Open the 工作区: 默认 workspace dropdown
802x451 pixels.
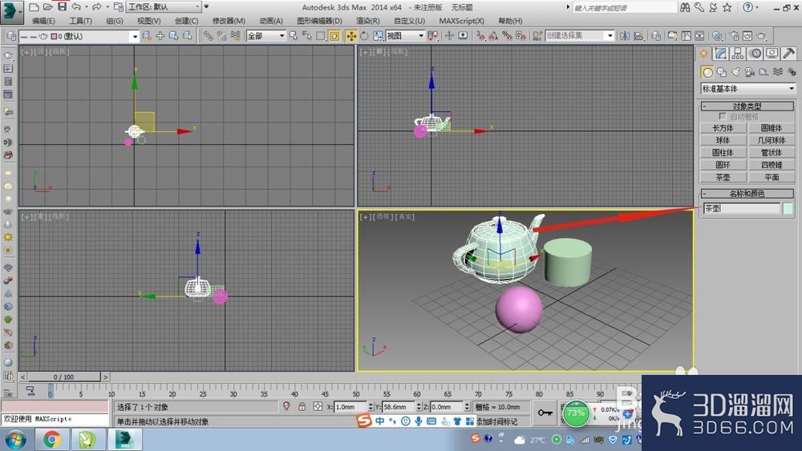click(164, 6)
